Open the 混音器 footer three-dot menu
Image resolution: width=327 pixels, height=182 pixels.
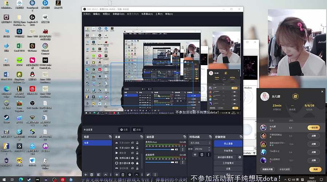(155, 175)
